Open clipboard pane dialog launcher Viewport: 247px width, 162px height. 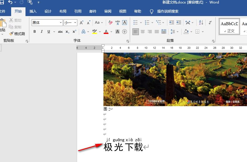point(27,41)
